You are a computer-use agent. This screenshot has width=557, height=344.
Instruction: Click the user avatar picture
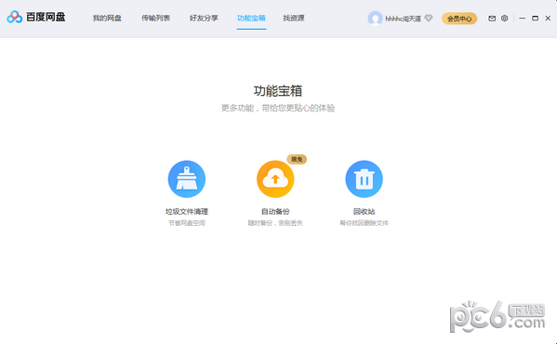(375, 18)
